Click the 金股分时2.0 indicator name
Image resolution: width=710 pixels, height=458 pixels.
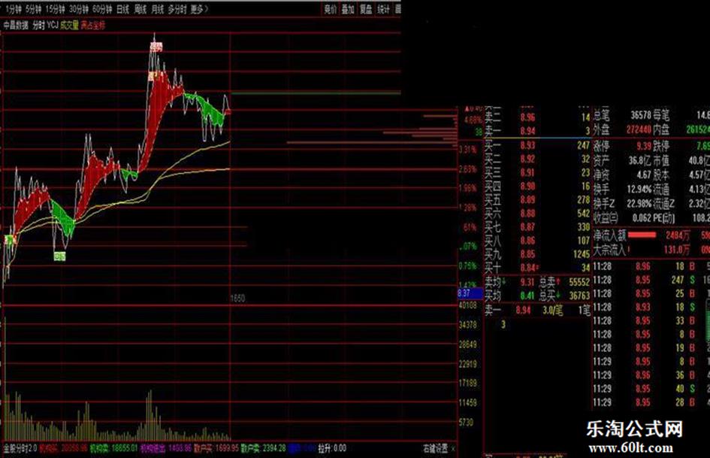pyautogui.click(x=20, y=448)
